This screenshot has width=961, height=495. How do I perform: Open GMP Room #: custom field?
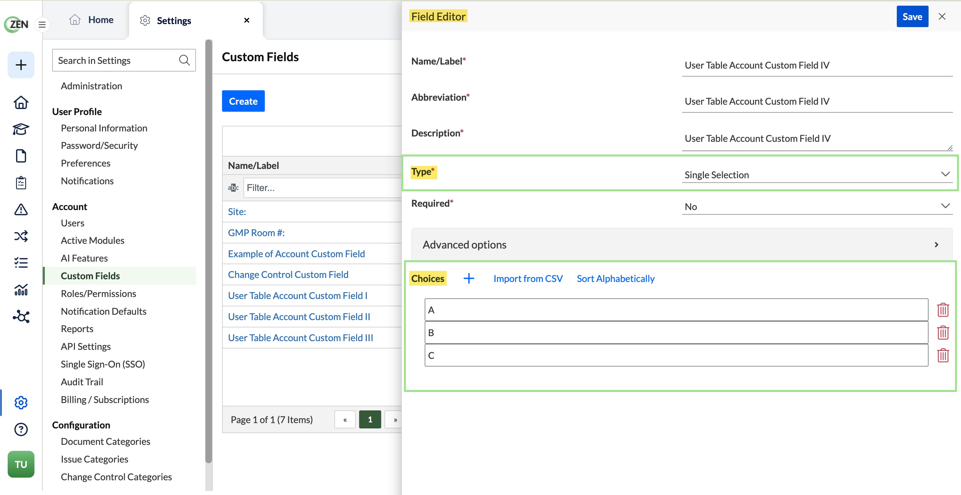(x=256, y=233)
